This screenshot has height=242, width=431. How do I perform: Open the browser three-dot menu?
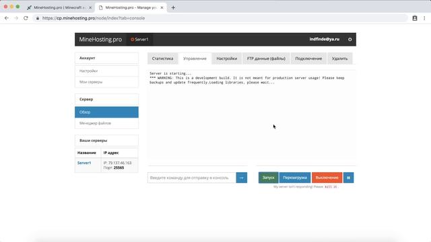point(424,18)
